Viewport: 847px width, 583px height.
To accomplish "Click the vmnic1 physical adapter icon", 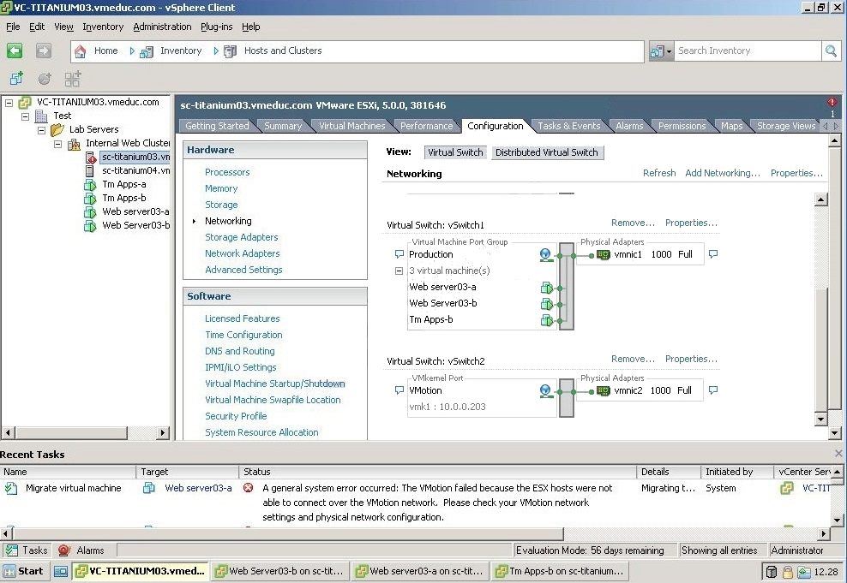I will coord(604,254).
